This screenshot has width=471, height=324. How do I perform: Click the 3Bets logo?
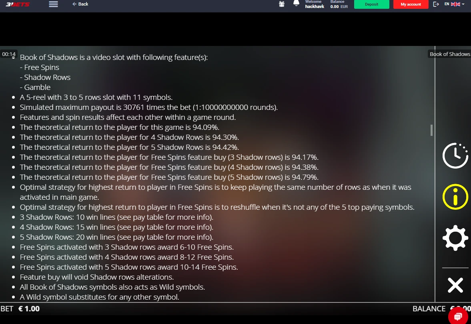pos(18,4)
